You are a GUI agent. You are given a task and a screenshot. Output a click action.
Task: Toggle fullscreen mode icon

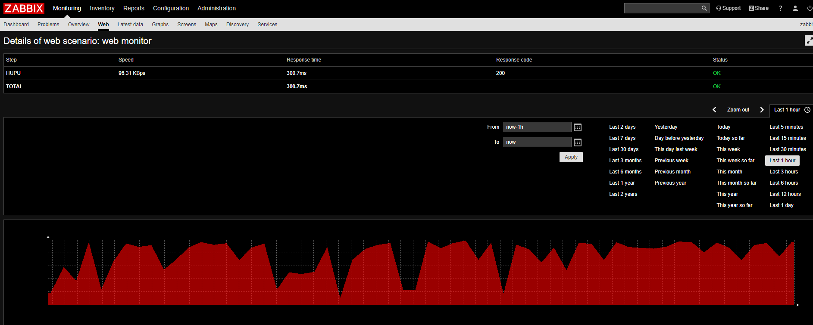(809, 40)
